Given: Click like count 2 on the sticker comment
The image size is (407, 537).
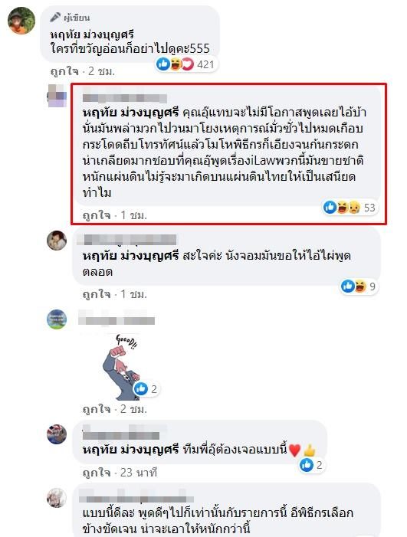Looking at the screenshot, I should [146, 388].
